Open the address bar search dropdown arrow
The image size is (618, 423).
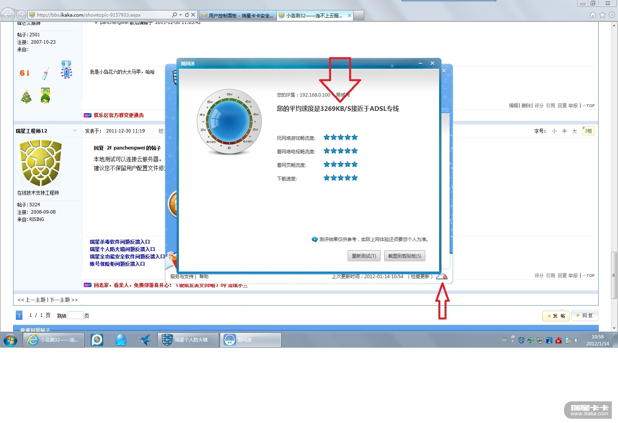click(180, 15)
